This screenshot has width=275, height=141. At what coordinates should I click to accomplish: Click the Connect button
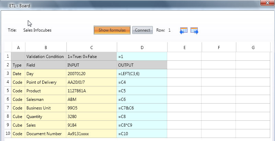tap(142, 30)
